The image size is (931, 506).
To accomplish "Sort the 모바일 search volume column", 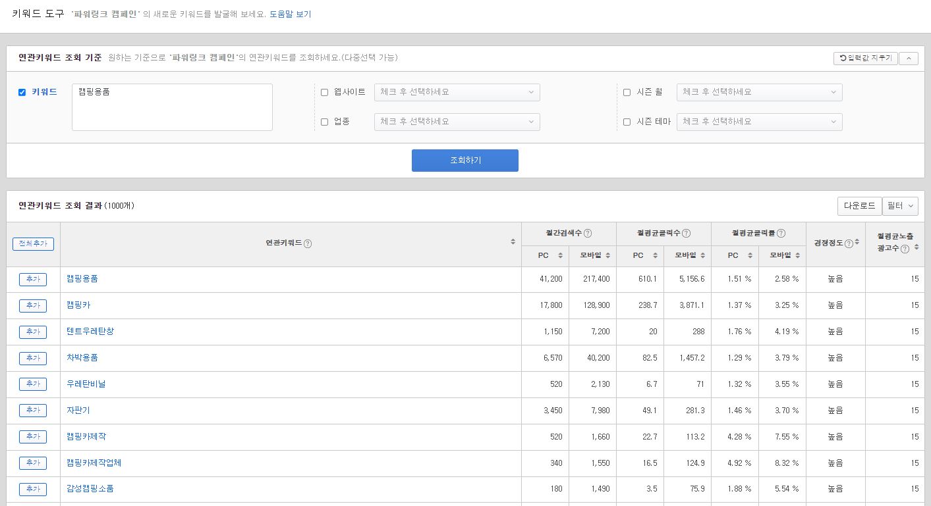I will pyautogui.click(x=608, y=256).
